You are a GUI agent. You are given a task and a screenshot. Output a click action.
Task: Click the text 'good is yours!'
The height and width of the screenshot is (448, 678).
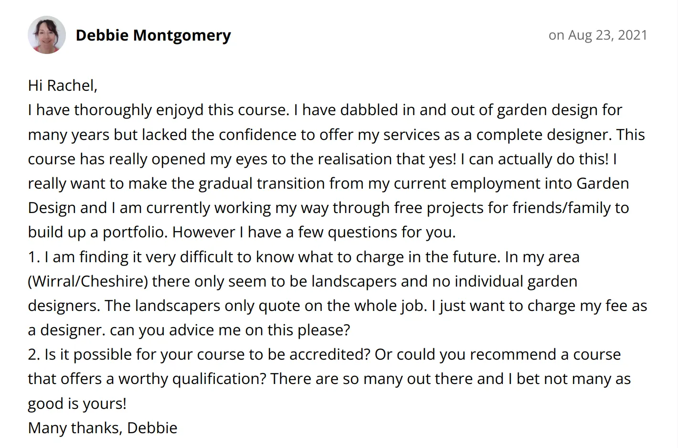pyautogui.click(x=77, y=404)
